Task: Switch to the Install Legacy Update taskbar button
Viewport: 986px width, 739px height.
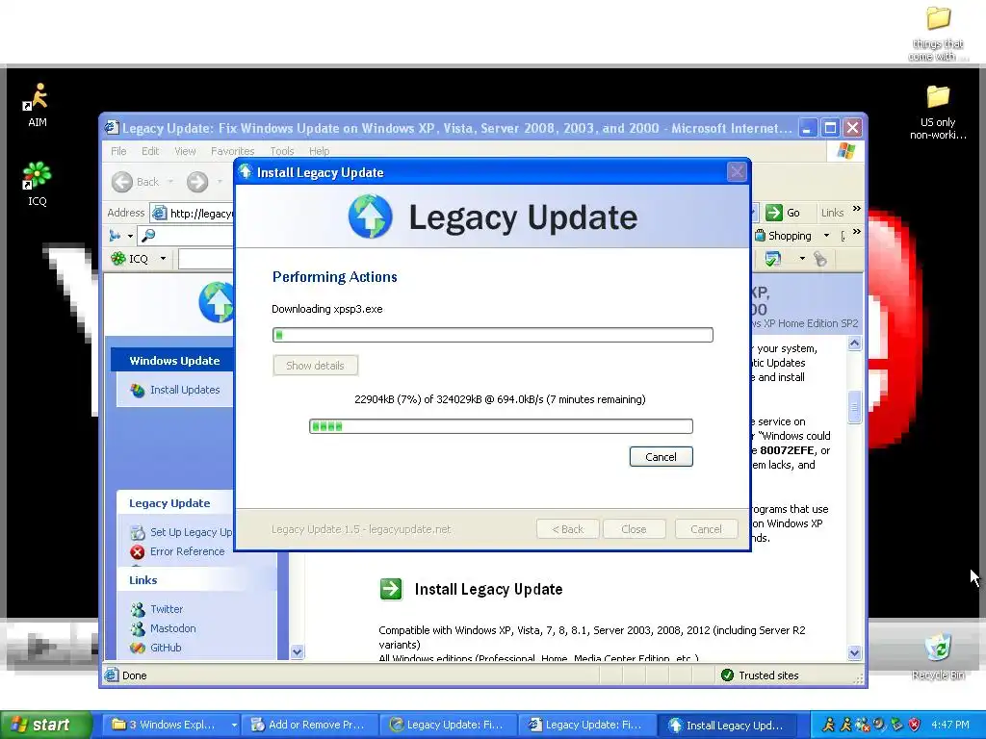Action: (x=728, y=726)
